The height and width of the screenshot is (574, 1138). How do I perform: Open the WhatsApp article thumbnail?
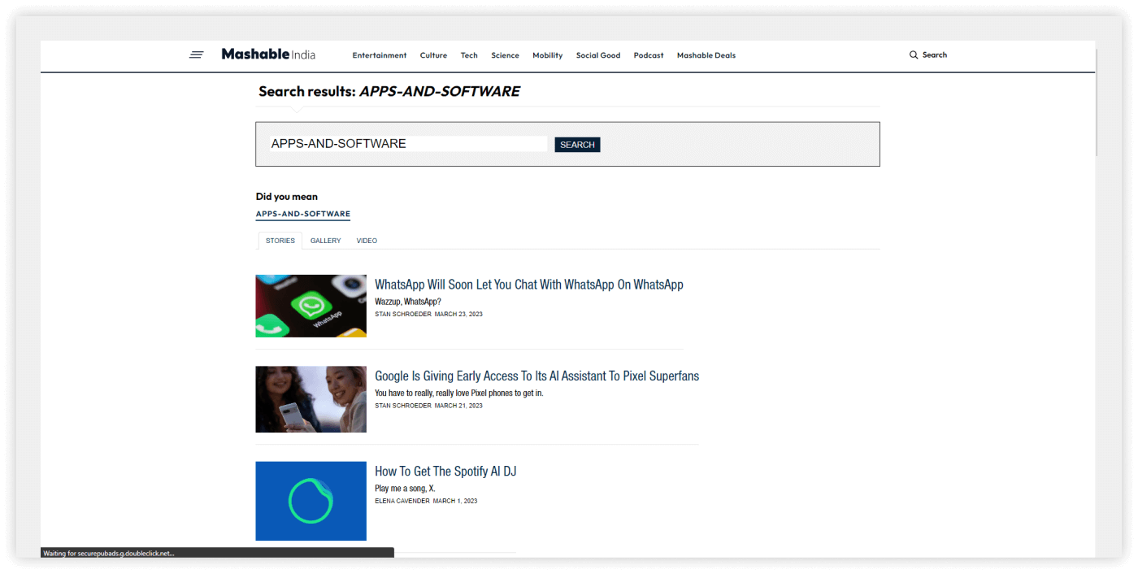tap(311, 306)
